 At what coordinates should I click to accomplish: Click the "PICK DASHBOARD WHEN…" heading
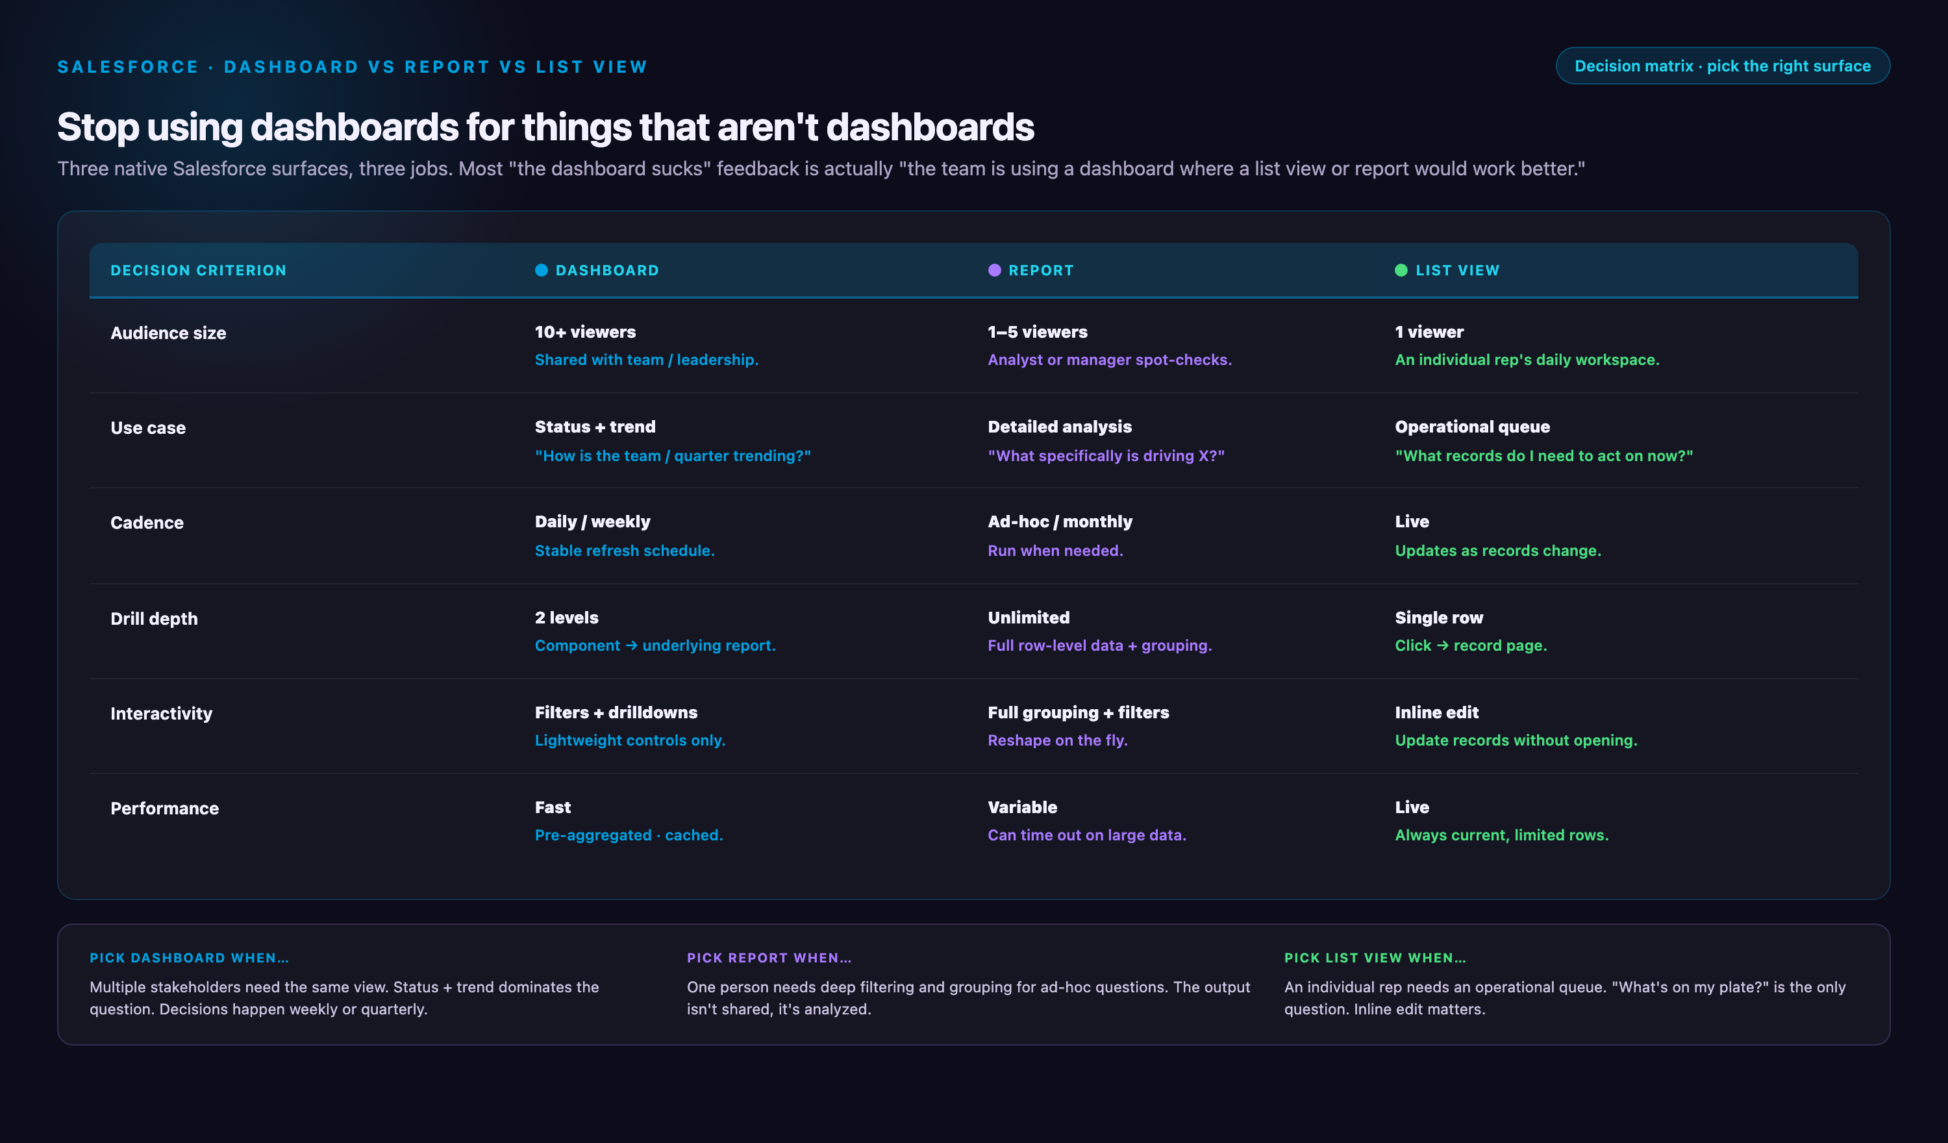click(188, 957)
